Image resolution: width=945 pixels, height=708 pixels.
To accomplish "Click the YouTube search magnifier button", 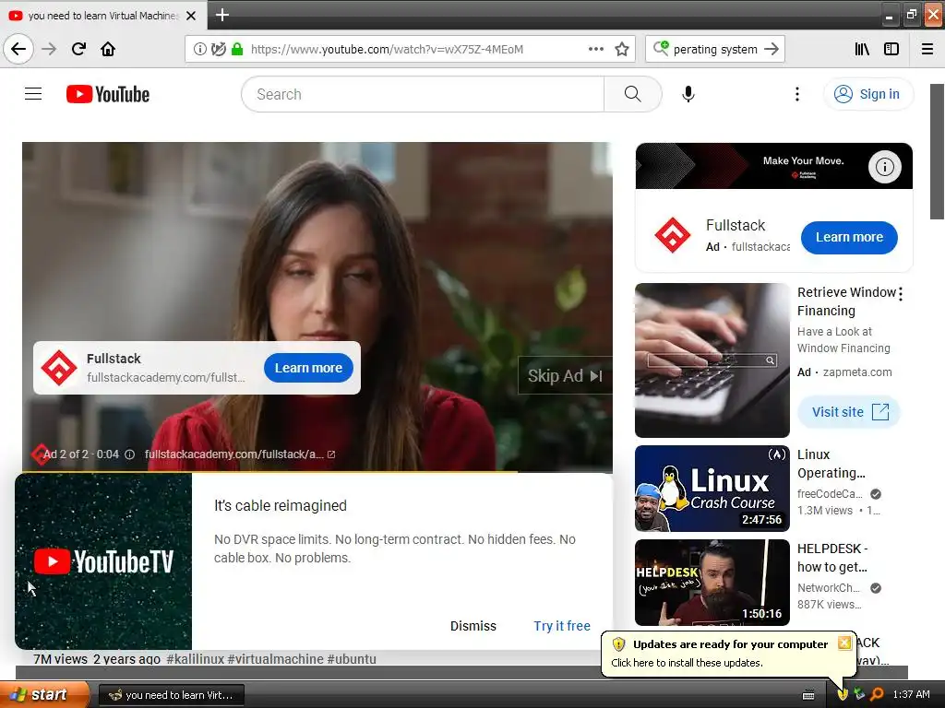I will (x=633, y=94).
